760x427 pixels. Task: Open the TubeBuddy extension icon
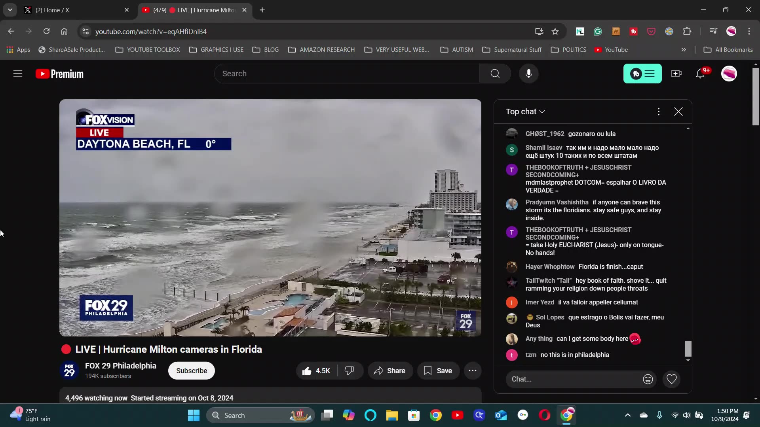pos(634,31)
